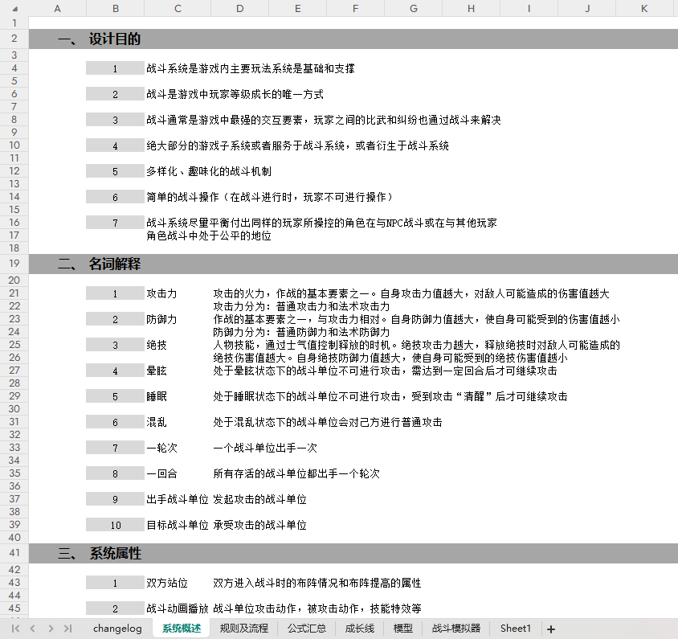Click the numbered cell 10 beside 目标战斗单位
678x639 pixels.
tap(115, 526)
